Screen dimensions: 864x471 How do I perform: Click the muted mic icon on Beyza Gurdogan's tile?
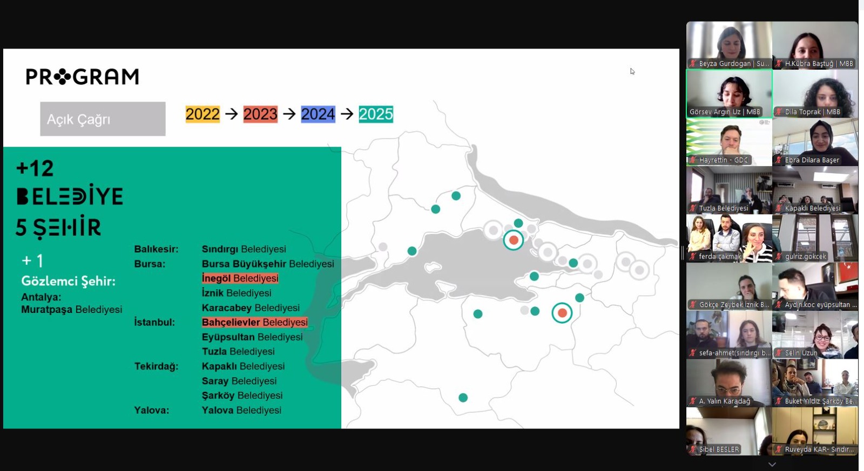click(x=693, y=64)
